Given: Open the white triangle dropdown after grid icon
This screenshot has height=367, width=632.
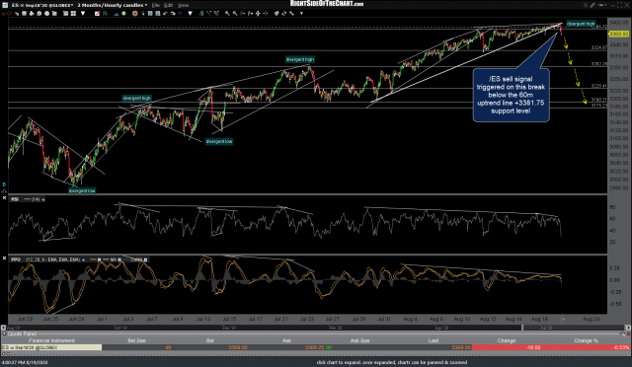Looking at the screenshot, I should click(x=83, y=14).
